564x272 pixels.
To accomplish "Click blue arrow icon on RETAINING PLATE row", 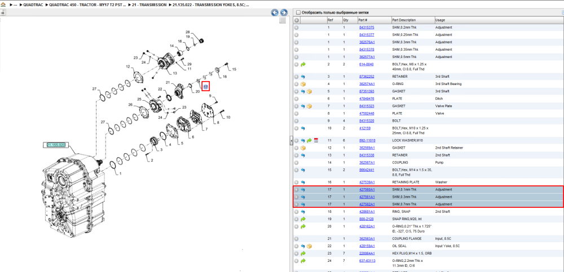I will 303,182.
